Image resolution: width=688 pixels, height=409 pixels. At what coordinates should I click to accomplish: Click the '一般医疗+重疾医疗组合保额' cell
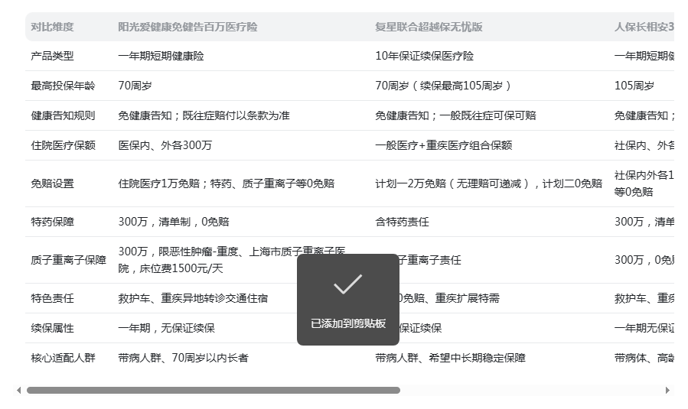(x=444, y=145)
